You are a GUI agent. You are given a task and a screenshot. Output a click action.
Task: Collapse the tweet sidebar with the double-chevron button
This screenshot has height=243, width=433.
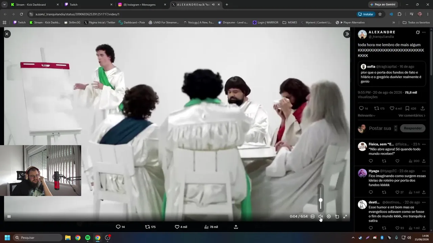[347, 34]
